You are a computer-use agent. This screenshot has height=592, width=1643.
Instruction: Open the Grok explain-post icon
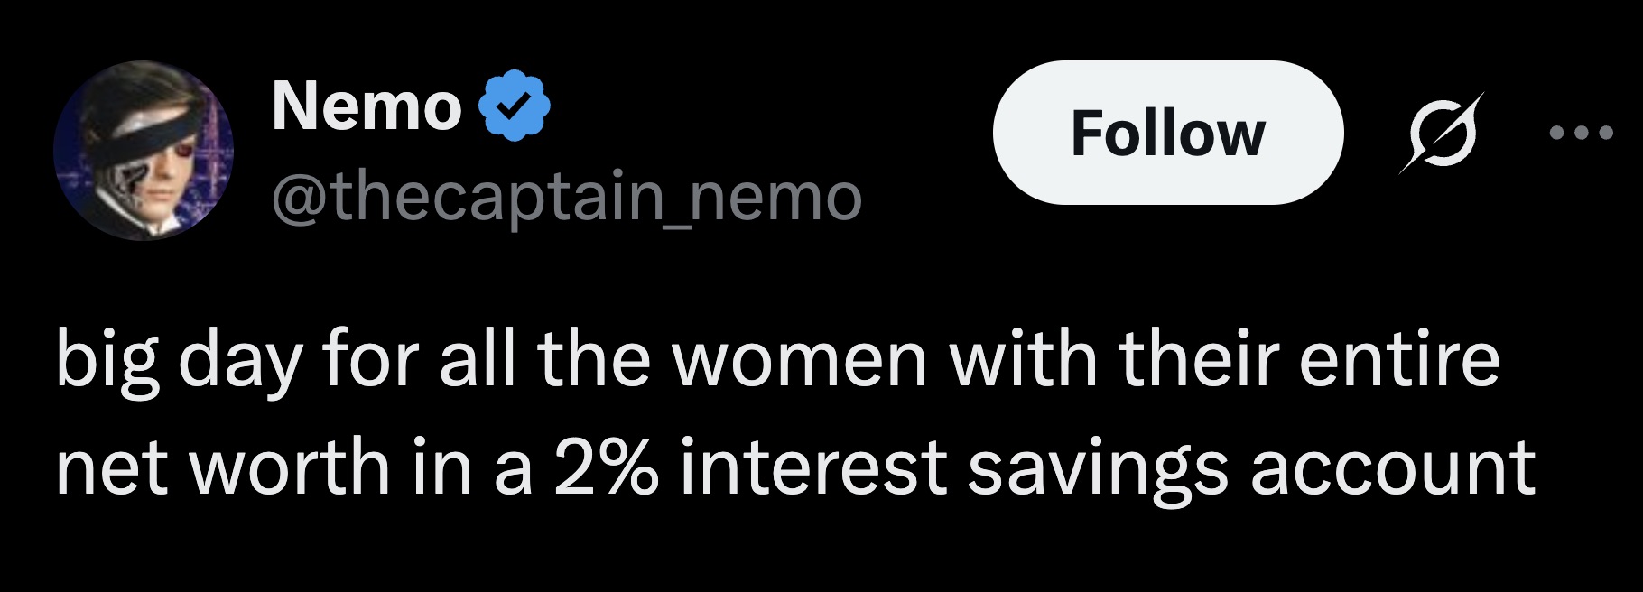point(1442,133)
